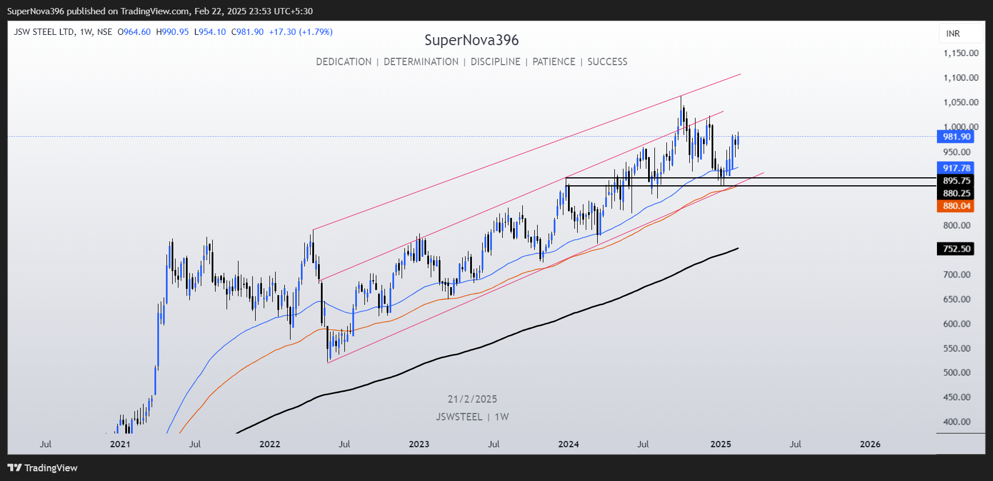
Task: Click the low value L954.10
Action: click(x=210, y=32)
